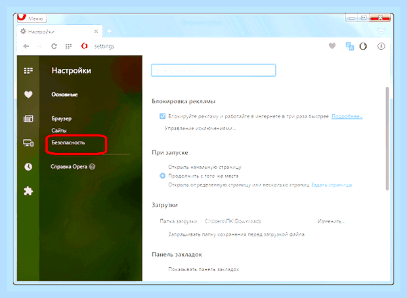Screen dimensions: 407x298
Task: Open the translator extension icon
Action: pos(350,46)
